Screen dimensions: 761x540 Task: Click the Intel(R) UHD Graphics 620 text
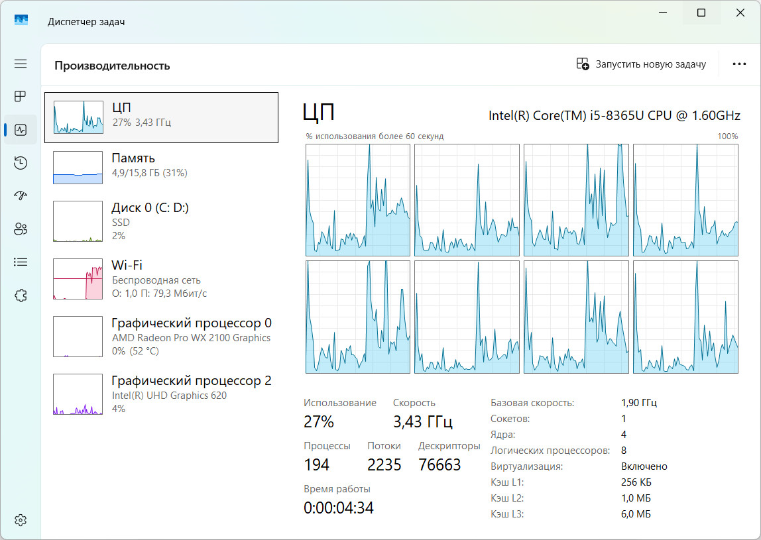coord(170,396)
